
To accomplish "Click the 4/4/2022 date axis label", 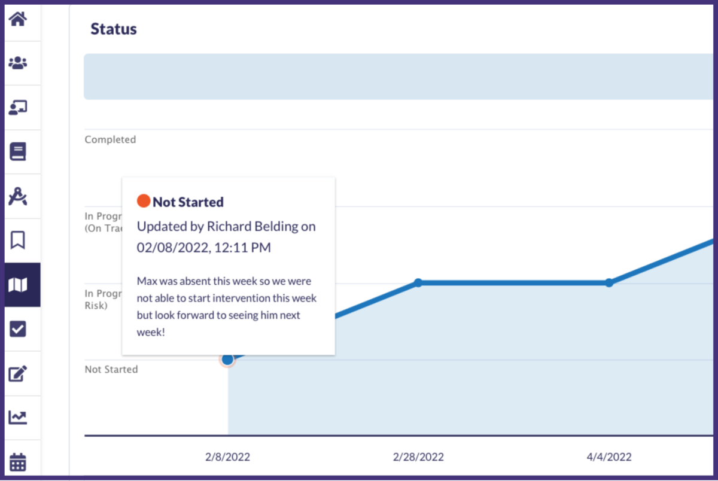I will coord(609,457).
